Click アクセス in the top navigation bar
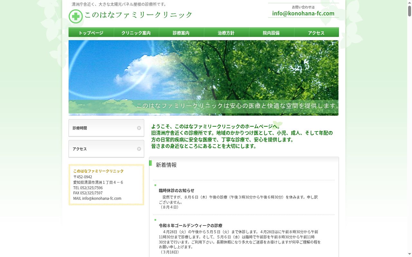Image resolution: width=412 pixels, height=257 pixels. coord(316,32)
